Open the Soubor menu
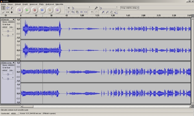Viewport: 194px width, 116px height. [x=3, y=4]
